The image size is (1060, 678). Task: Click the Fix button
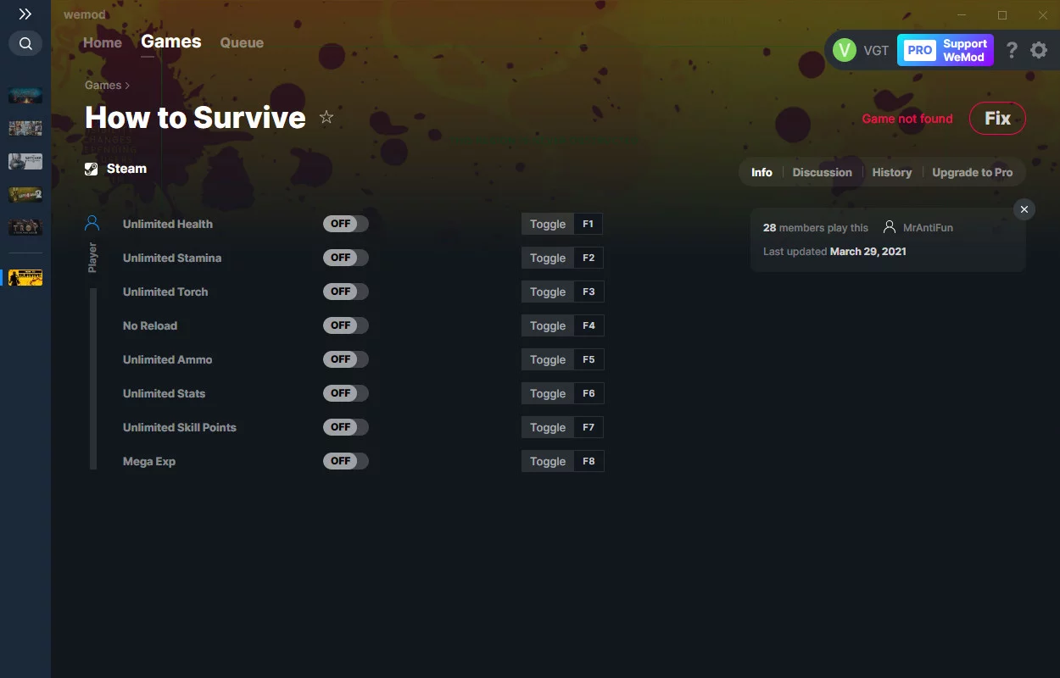point(997,119)
